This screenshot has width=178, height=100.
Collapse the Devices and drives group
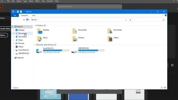point(35,45)
